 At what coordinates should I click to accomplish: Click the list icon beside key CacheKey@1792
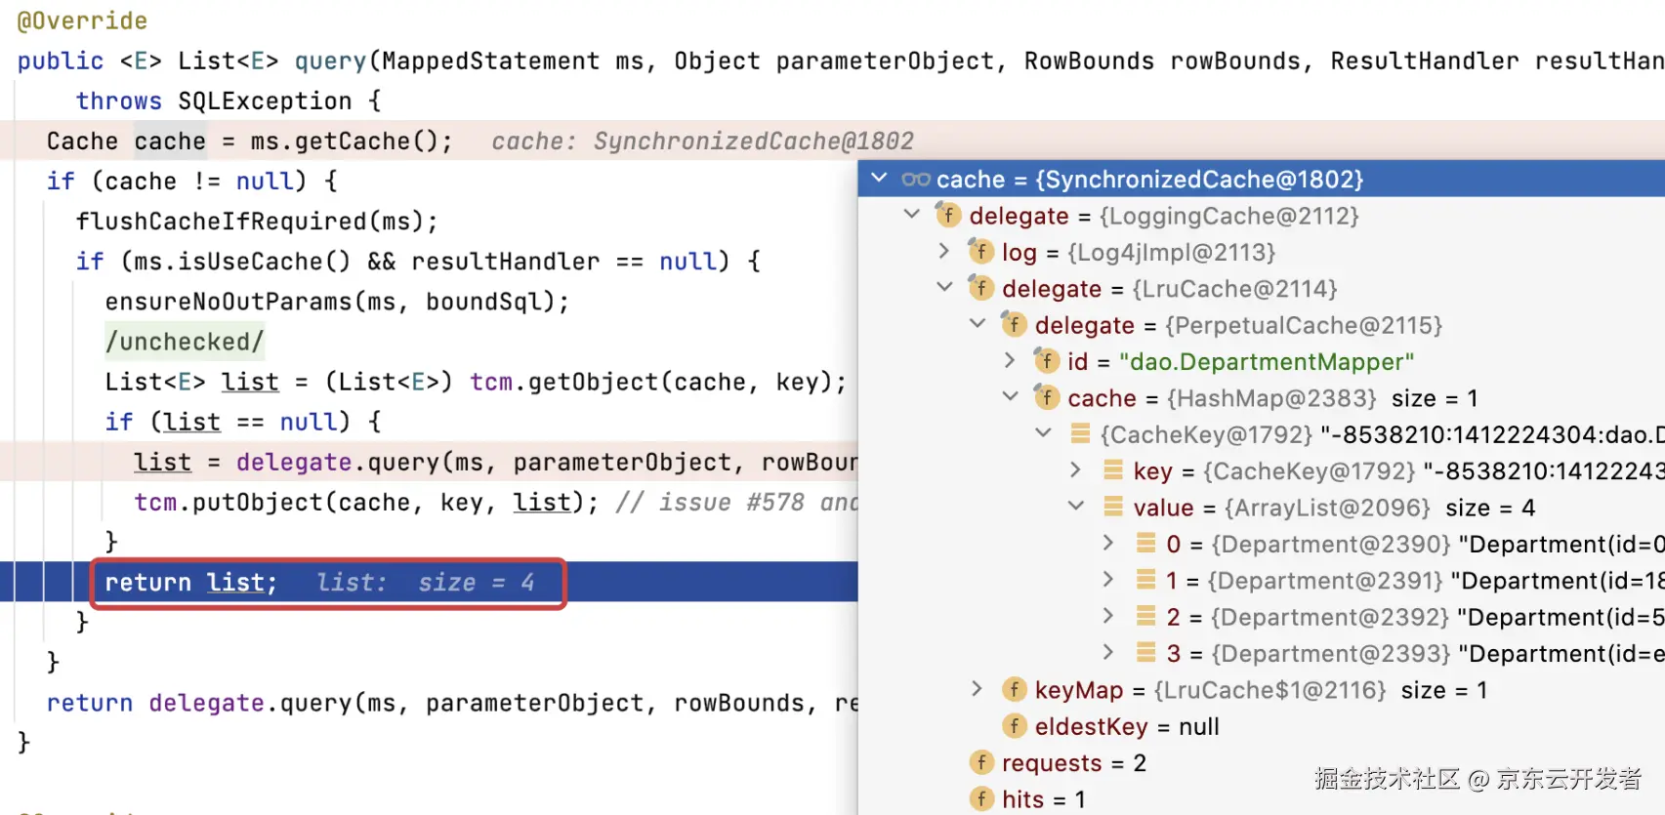1113,470
